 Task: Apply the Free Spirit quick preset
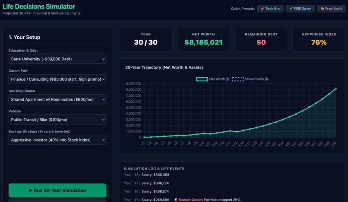[x=331, y=9]
